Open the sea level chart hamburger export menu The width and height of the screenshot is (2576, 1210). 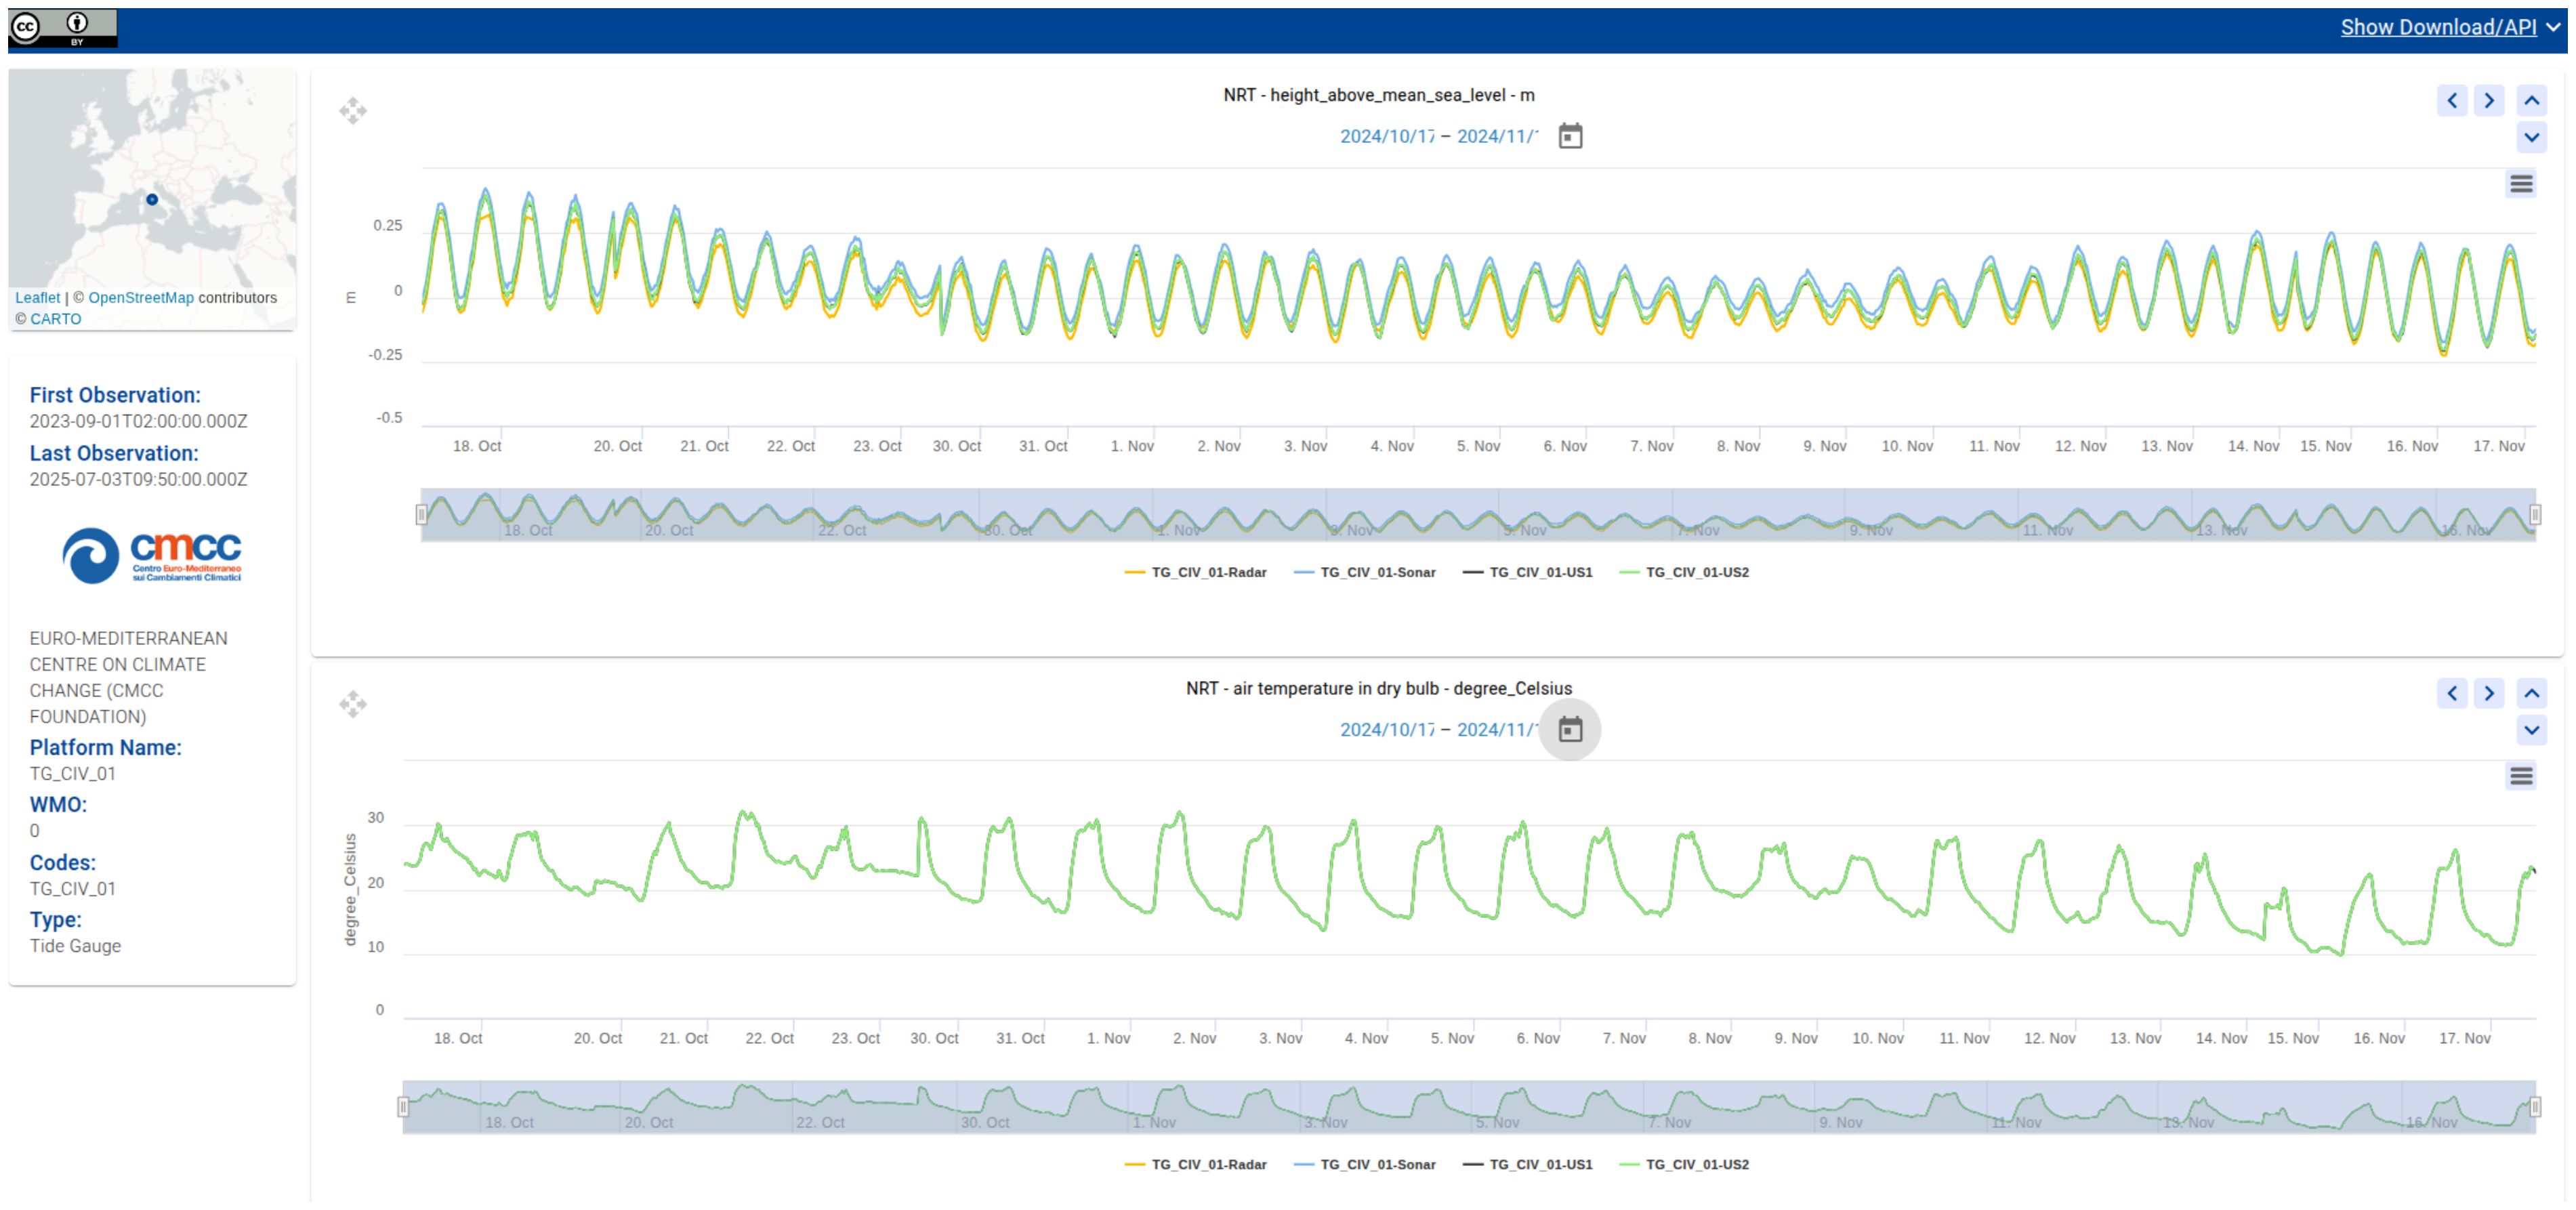[2521, 184]
